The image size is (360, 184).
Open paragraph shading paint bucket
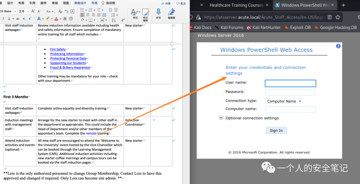tap(83, 20)
